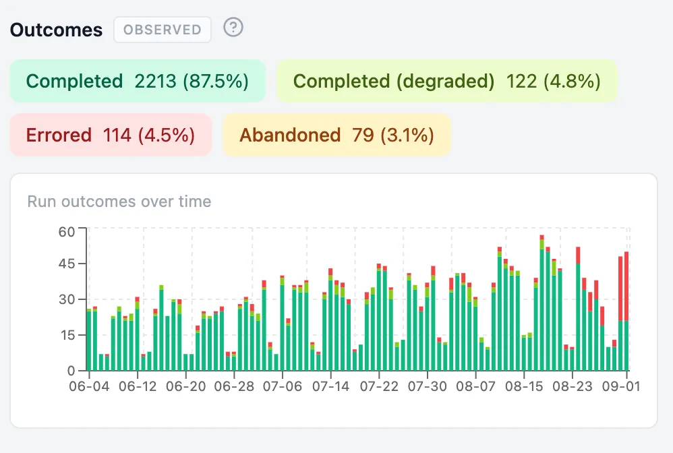673x453 pixels.
Task: Click the 45 y-axis value
Action: [67, 264]
